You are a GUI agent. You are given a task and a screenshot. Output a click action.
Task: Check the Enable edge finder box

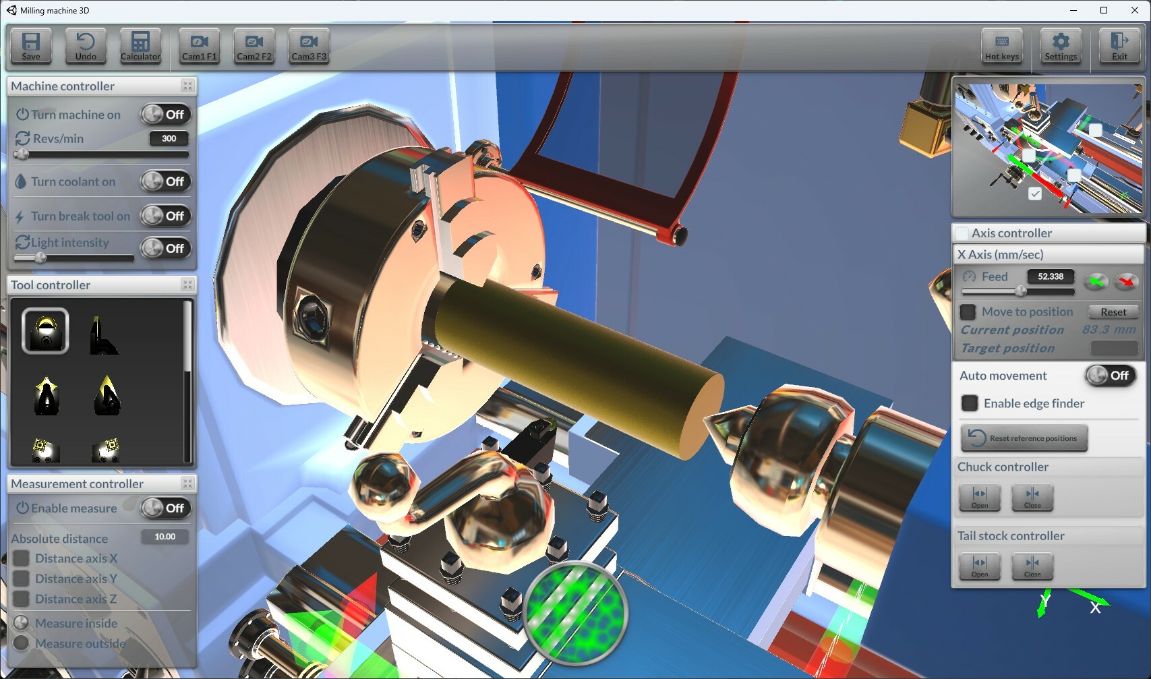pyautogui.click(x=969, y=403)
